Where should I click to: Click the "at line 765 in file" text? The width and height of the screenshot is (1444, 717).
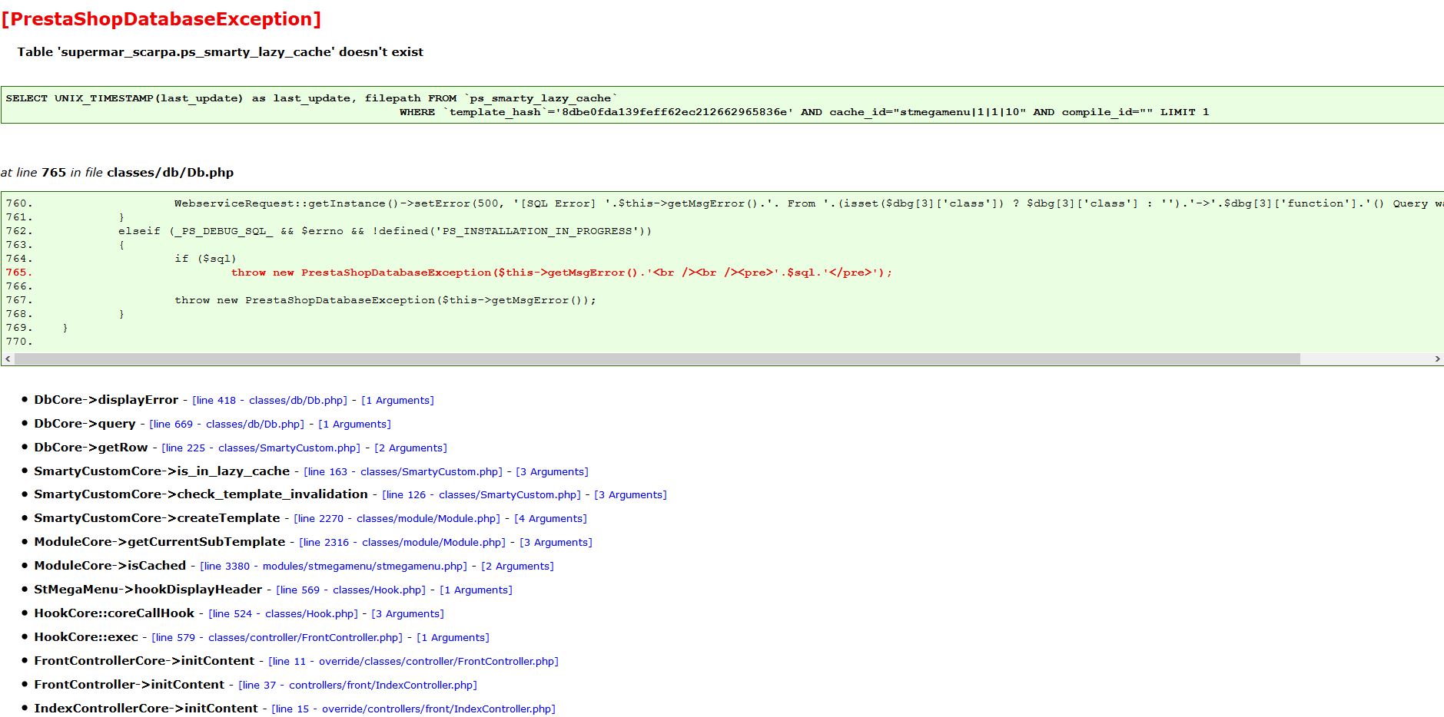[117, 173]
